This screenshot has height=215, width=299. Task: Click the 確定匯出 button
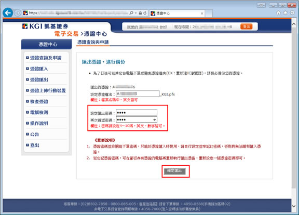pos(174,171)
